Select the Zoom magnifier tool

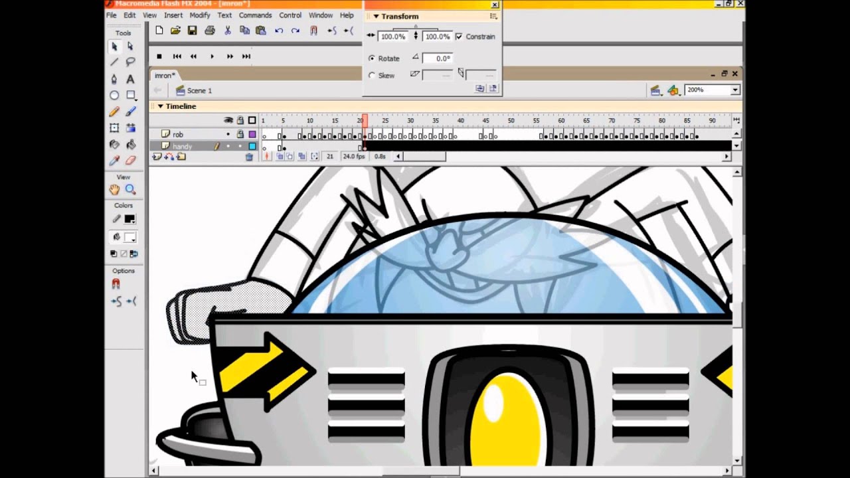click(130, 190)
